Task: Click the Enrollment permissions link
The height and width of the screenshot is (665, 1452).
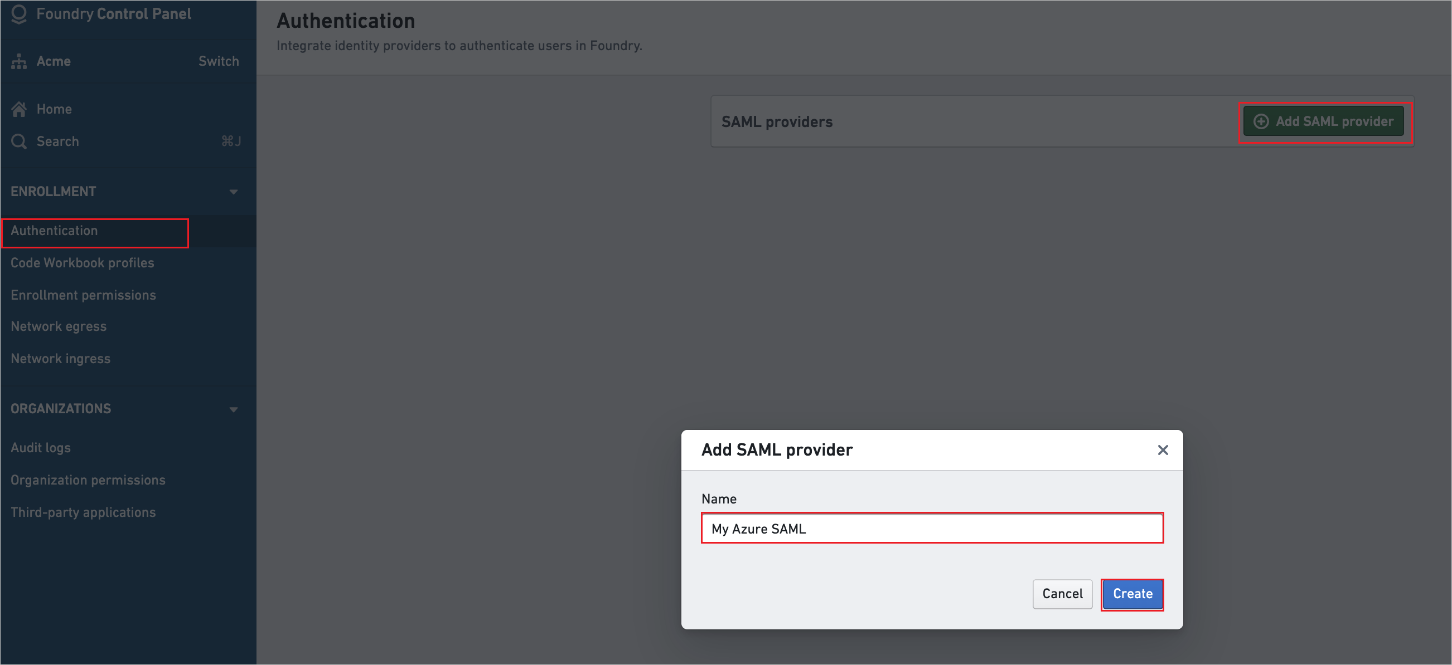Action: 83,294
